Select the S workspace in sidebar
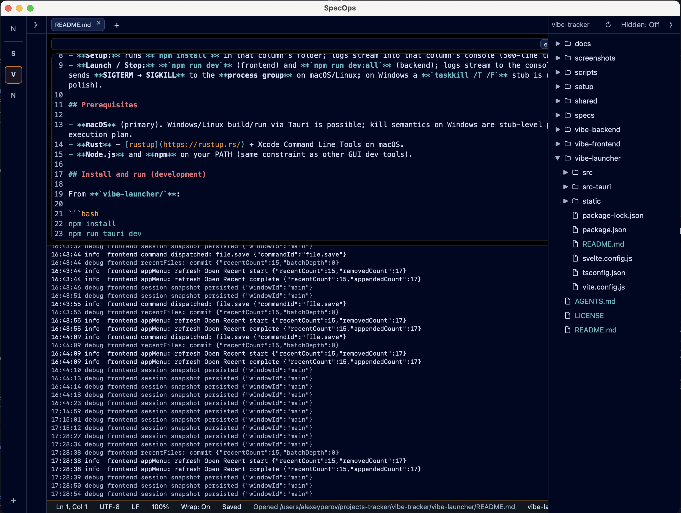Screen dimensions: 681x513 pyautogui.click(x=13, y=53)
